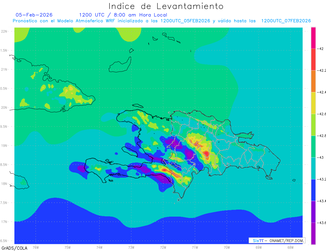The height and width of the screenshot is (251, 326).
Task: Click the legend value '-42.2'
Action: tap(322, 70)
